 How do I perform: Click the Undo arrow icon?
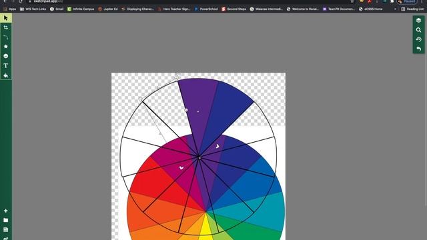pos(419,49)
